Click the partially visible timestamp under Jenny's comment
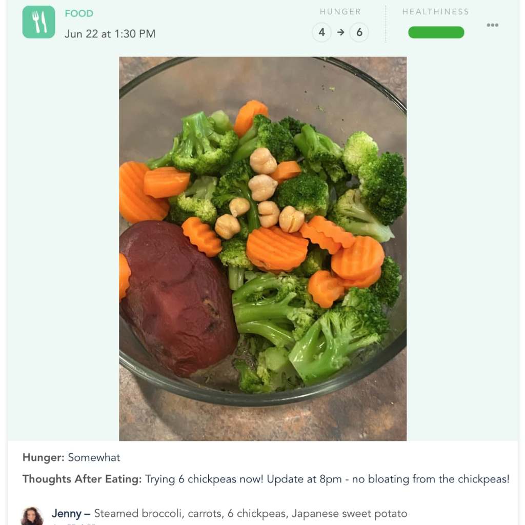Viewport: 525px width, 525px height. (74, 523)
